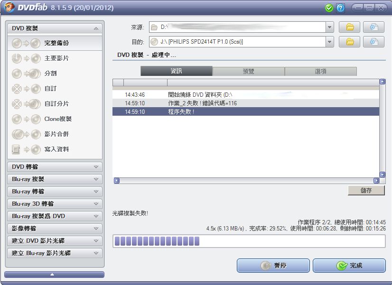Click the 儲存 save log button
Image resolution: width=392 pixels, height=285 pixels.
click(366, 191)
